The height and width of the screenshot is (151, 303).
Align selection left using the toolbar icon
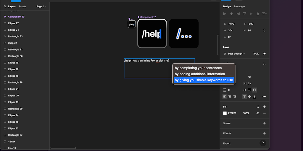point(225,14)
